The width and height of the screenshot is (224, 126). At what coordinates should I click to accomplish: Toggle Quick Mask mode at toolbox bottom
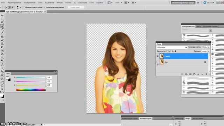tap(2, 100)
